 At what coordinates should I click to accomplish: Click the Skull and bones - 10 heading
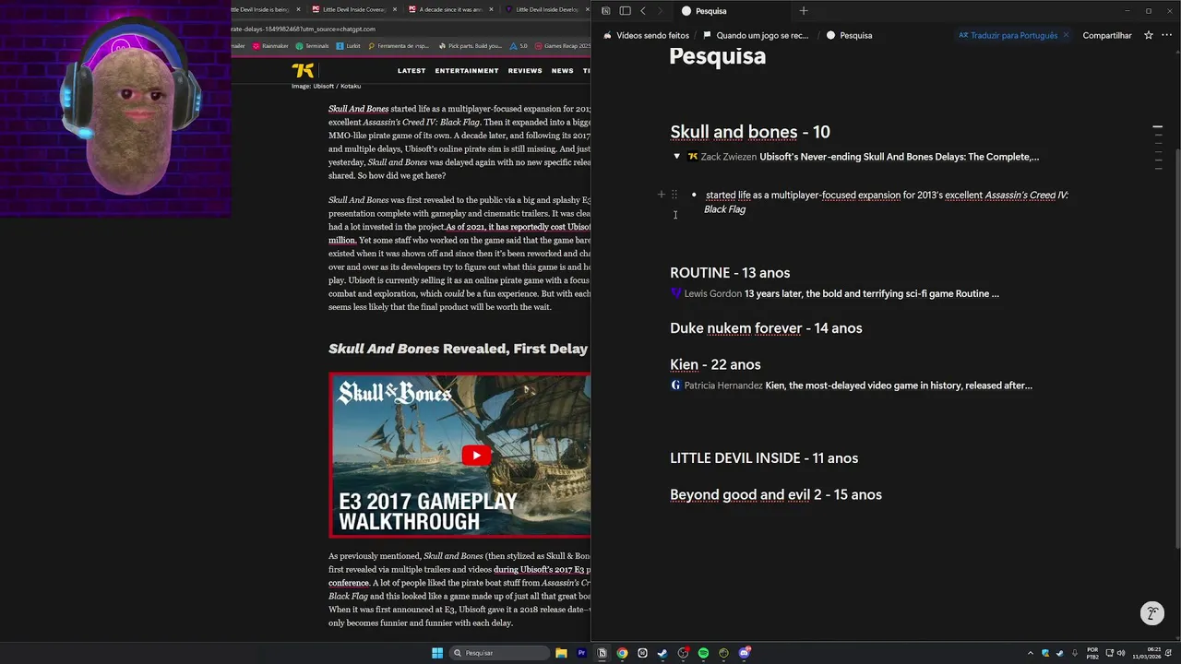[x=750, y=132]
